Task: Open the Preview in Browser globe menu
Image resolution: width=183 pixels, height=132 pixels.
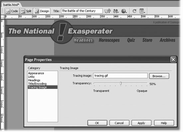Action: pos(124,11)
